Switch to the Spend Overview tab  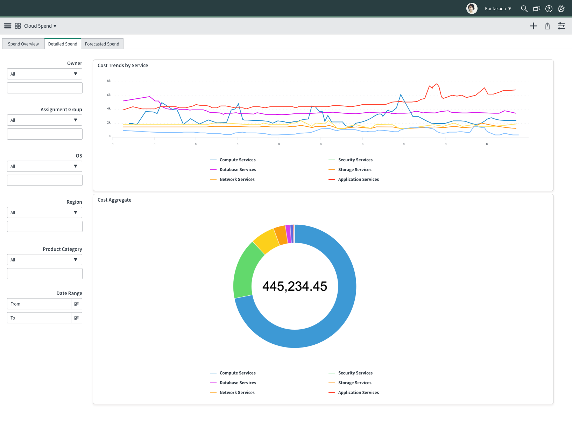click(23, 44)
